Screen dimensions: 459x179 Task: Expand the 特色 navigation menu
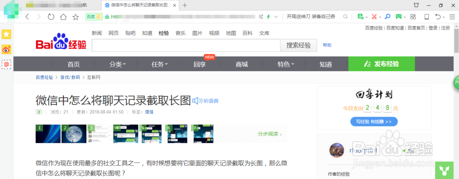point(286,64)
